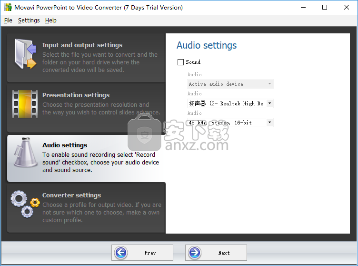Close the Movavi converter window

(x=347, y=7)
